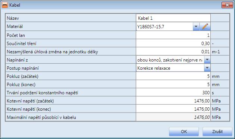Expand the Napínání z dropdown arrow

click(x=207, y=60)
